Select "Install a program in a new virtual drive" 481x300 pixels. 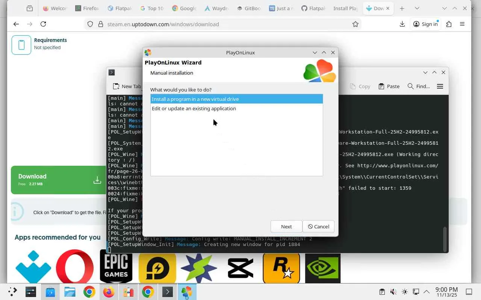[x=236, y=99]
